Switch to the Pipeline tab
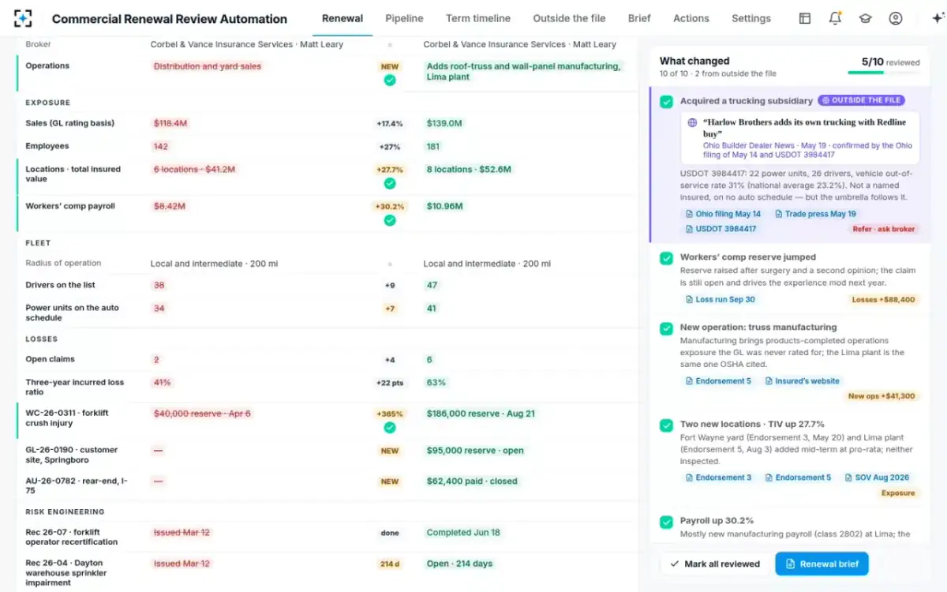 [x=404, y=18]
